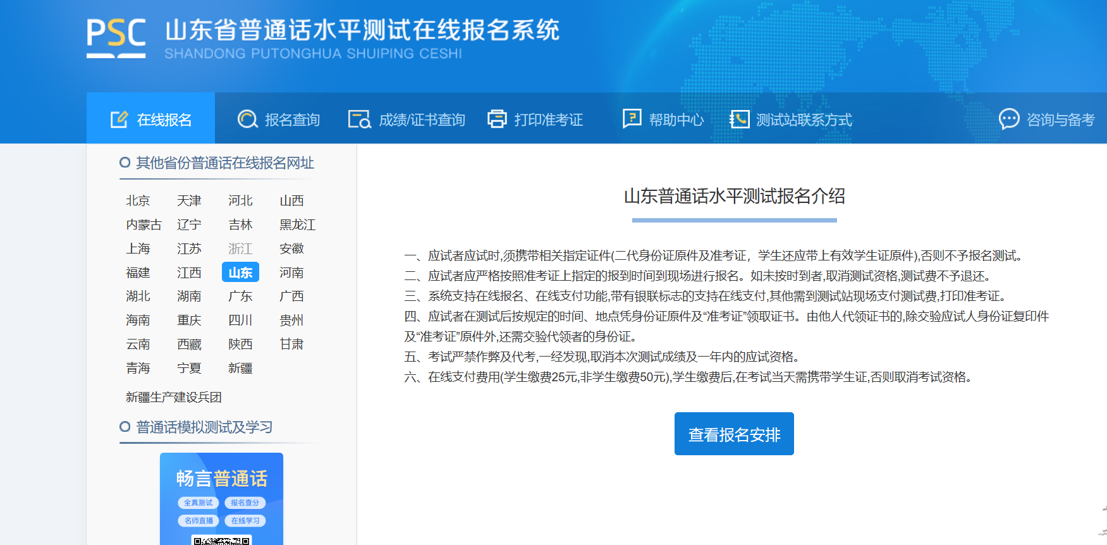Click the magnifier icon beside 报名查询

point(247,119)
